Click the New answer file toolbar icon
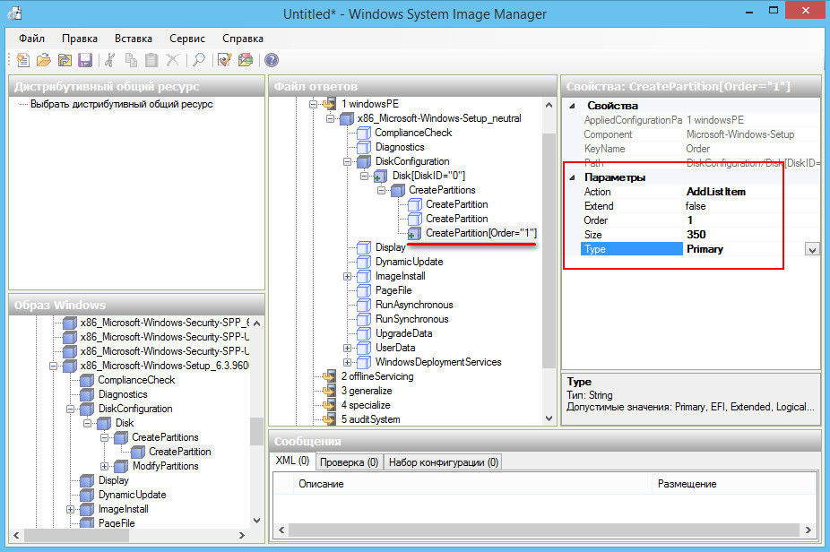Screen dimensions: 830x552 [22, 60]
